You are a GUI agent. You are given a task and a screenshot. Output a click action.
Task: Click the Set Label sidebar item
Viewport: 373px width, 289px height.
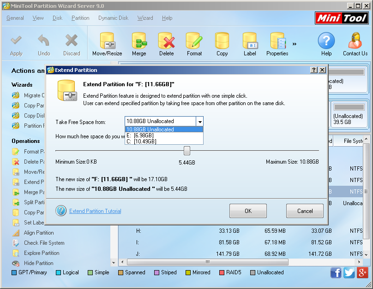tap(28, 223)
